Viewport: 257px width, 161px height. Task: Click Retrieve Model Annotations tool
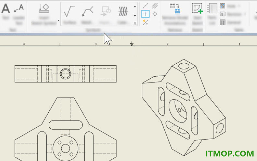[x=175, y=14]
